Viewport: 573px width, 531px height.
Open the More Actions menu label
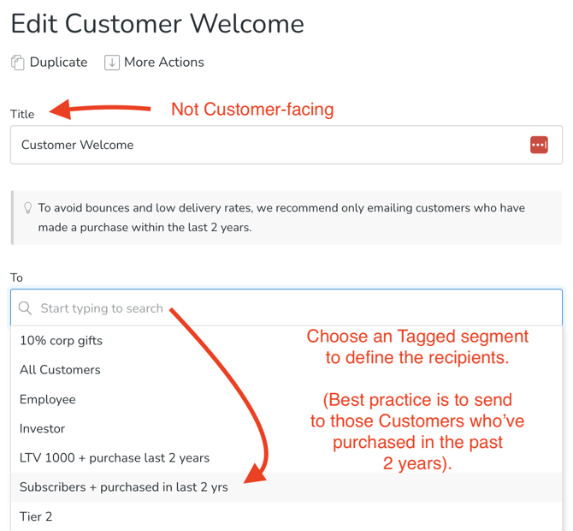pyautogui.click(x=163, y=63)
